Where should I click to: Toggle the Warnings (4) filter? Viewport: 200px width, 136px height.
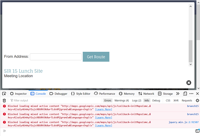click(121, 100)
